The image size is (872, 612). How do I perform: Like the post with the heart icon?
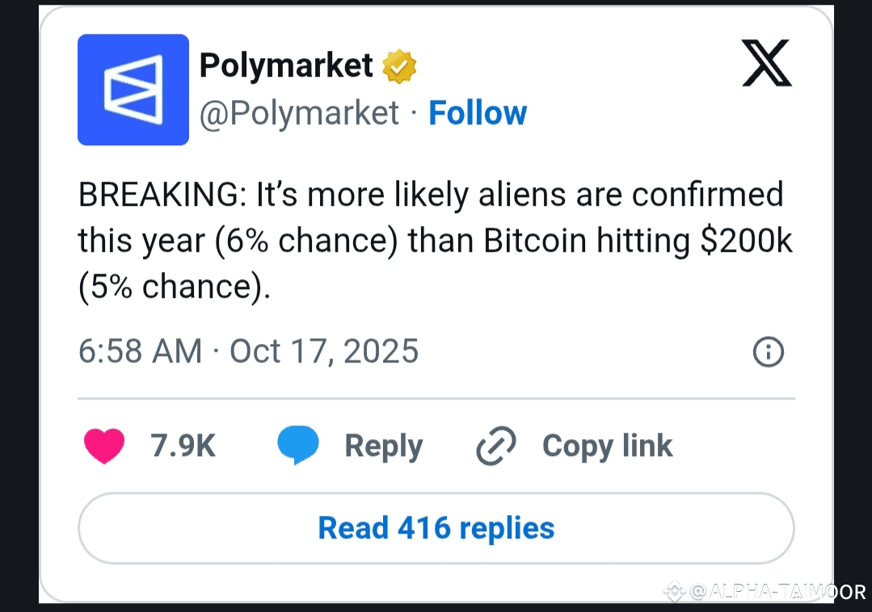104,446
